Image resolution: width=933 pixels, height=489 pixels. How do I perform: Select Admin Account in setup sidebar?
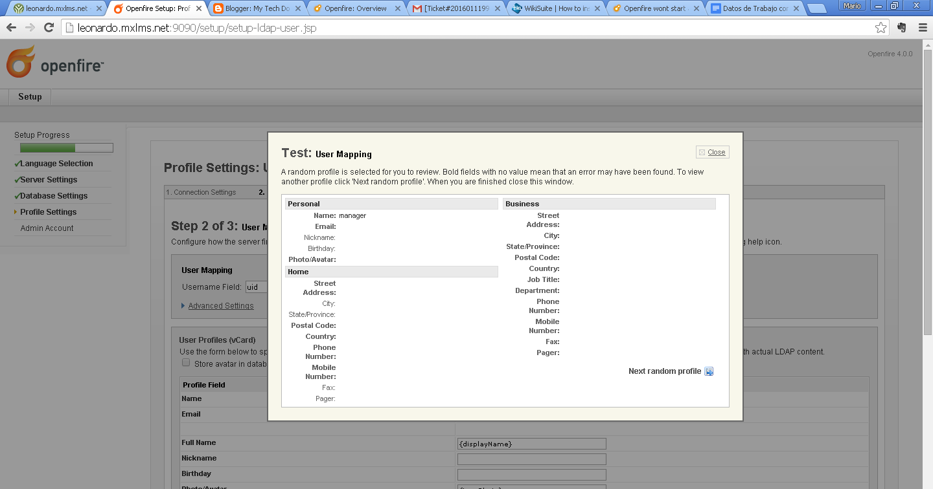47,228
